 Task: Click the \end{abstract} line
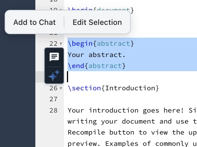click(x=96, y=66)
